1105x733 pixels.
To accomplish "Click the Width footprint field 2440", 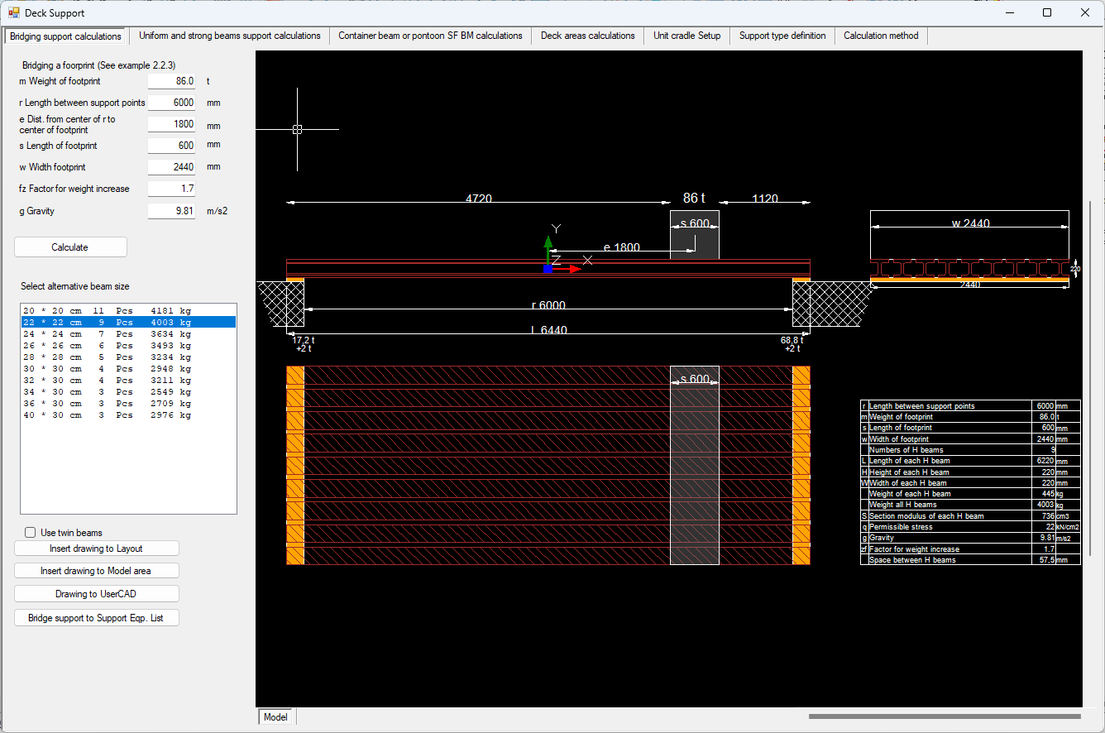I will pyautogui.click(x=172, y=167).
